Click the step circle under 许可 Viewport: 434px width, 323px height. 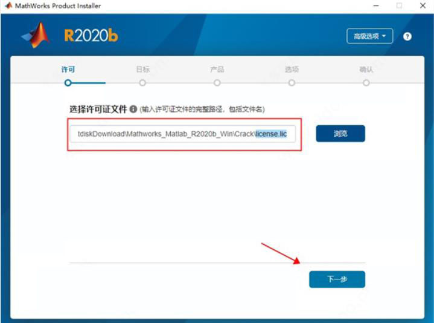(x=68, y=83)
